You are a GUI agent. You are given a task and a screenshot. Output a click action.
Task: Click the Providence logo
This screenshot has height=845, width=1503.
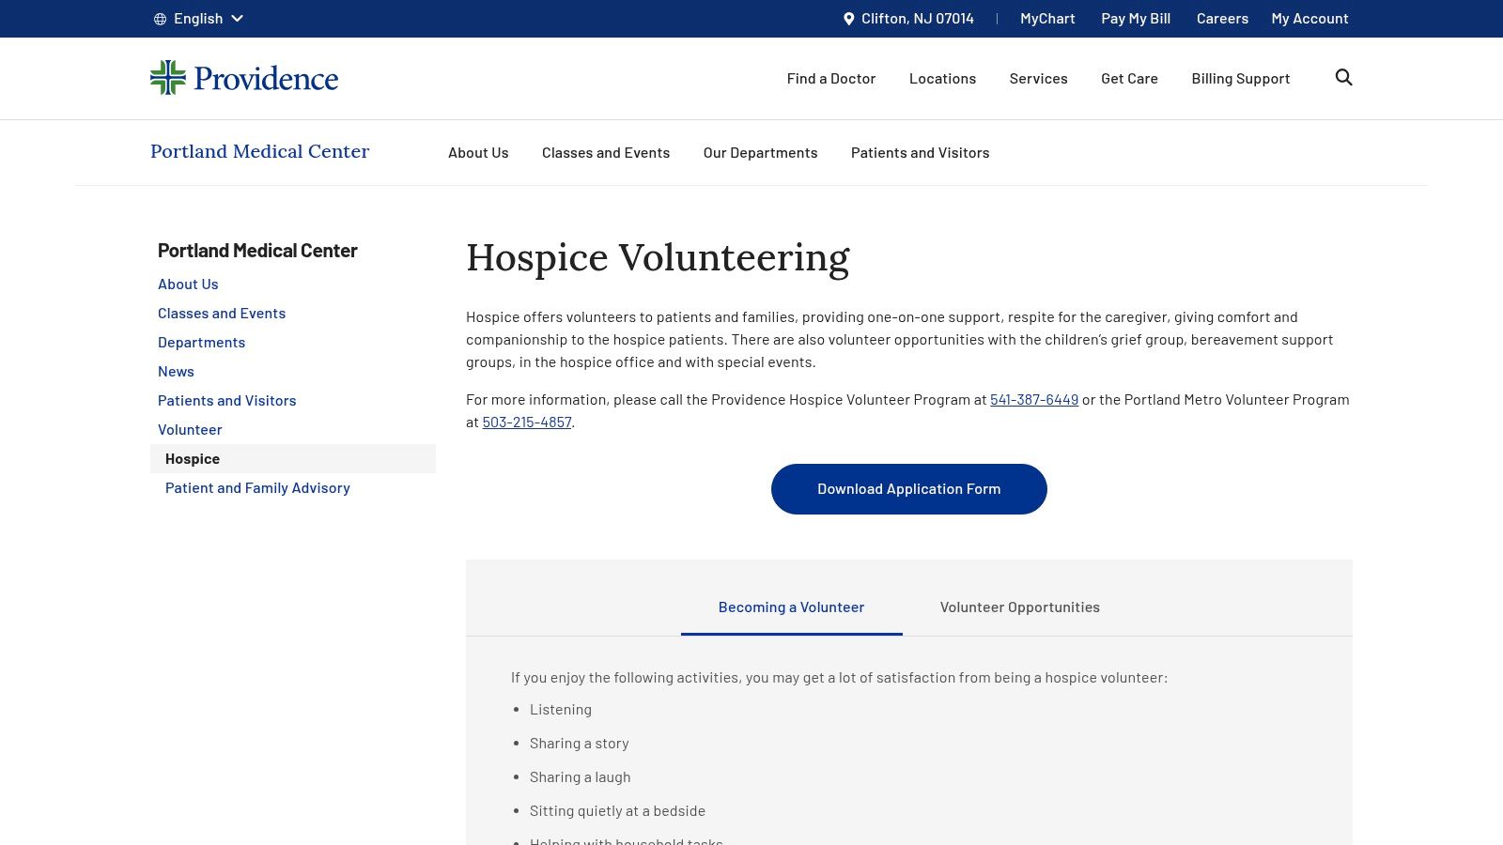coord(243,78)
